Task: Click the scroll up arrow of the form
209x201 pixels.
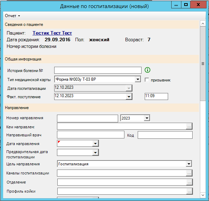Action: click(x=203, y=24)
